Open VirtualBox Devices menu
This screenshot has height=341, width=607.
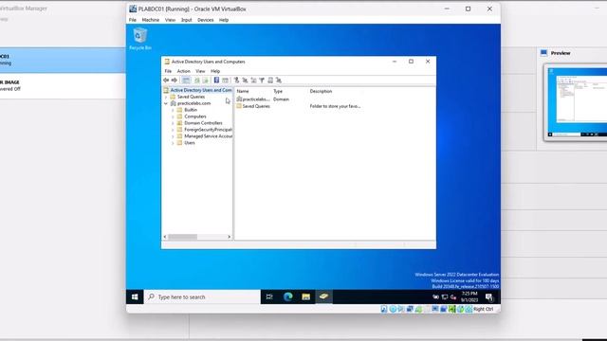tap(205, 20)
